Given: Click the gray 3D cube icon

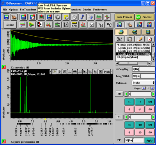Looking at the screenshot, I should pyautogui.click(x=58, y=17).
